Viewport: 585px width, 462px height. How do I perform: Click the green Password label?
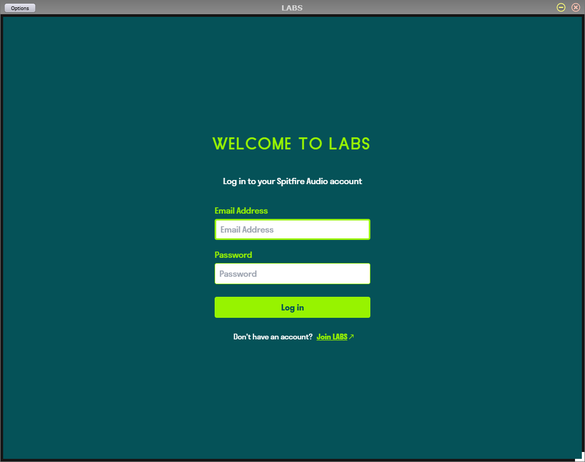pos(233,255)
